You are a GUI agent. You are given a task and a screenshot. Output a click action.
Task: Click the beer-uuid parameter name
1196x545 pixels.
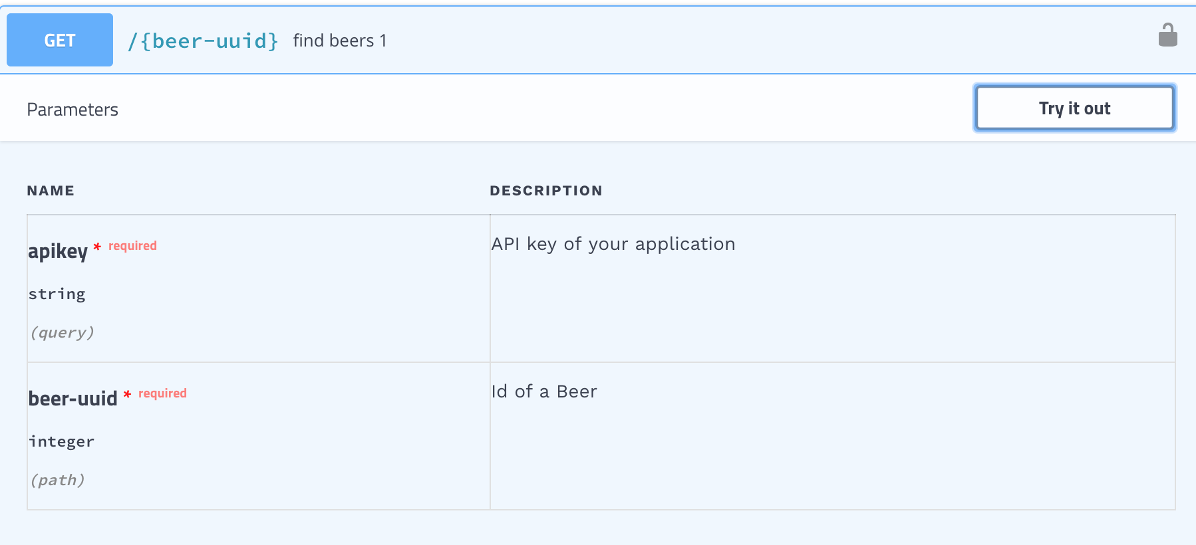(x=73, y=399)
